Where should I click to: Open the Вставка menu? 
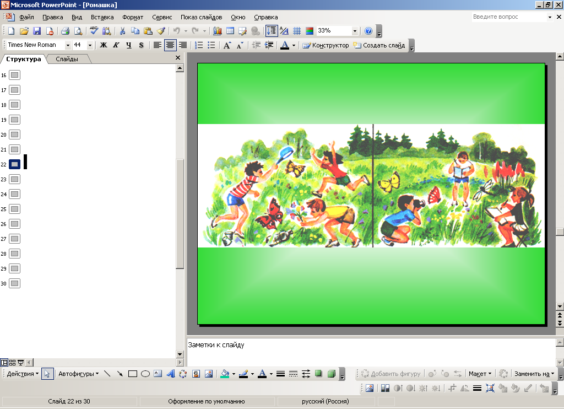tap(102, 17)
